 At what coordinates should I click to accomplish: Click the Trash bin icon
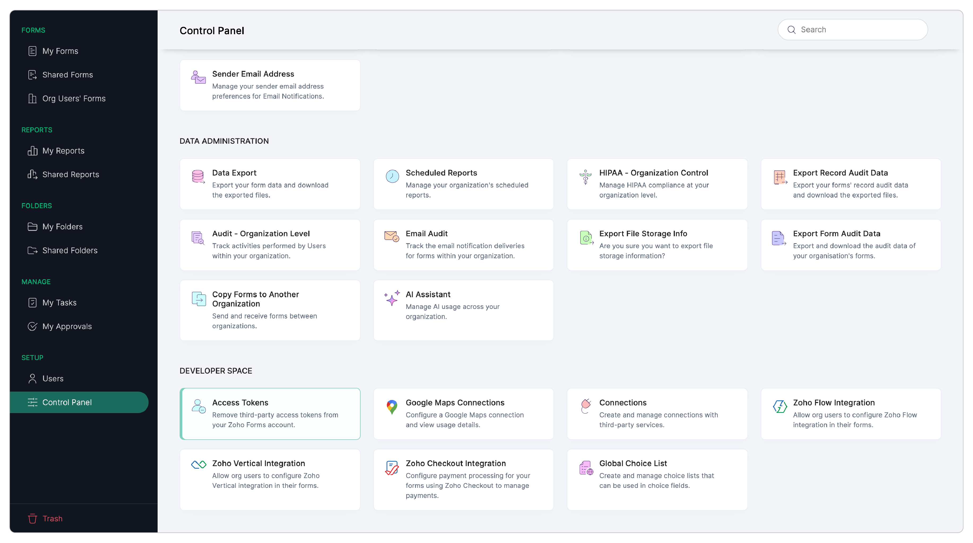(x=32, y=518)
